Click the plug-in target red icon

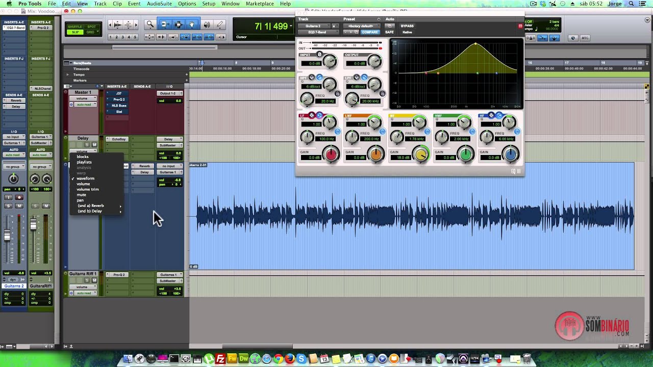(520, 26)
